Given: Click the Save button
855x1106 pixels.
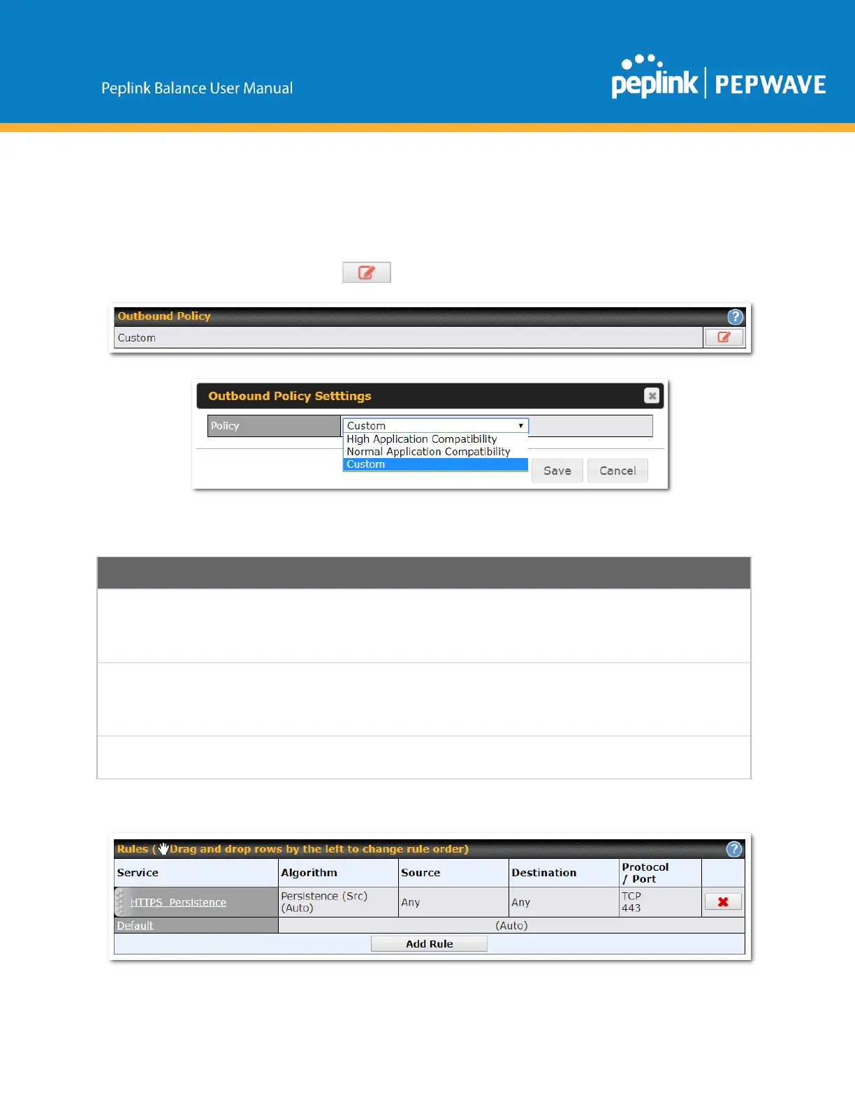Looking at the screenshot, I should (557, 471).
